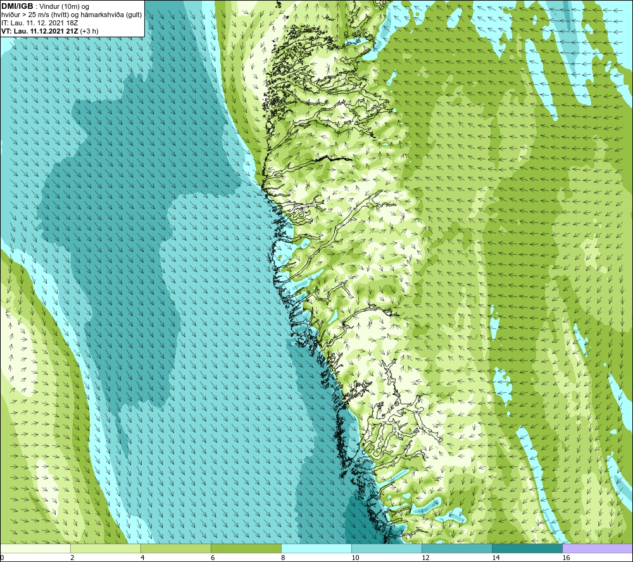Click the 0–2 m/s pale yellow legend swatch

(35, 548)
